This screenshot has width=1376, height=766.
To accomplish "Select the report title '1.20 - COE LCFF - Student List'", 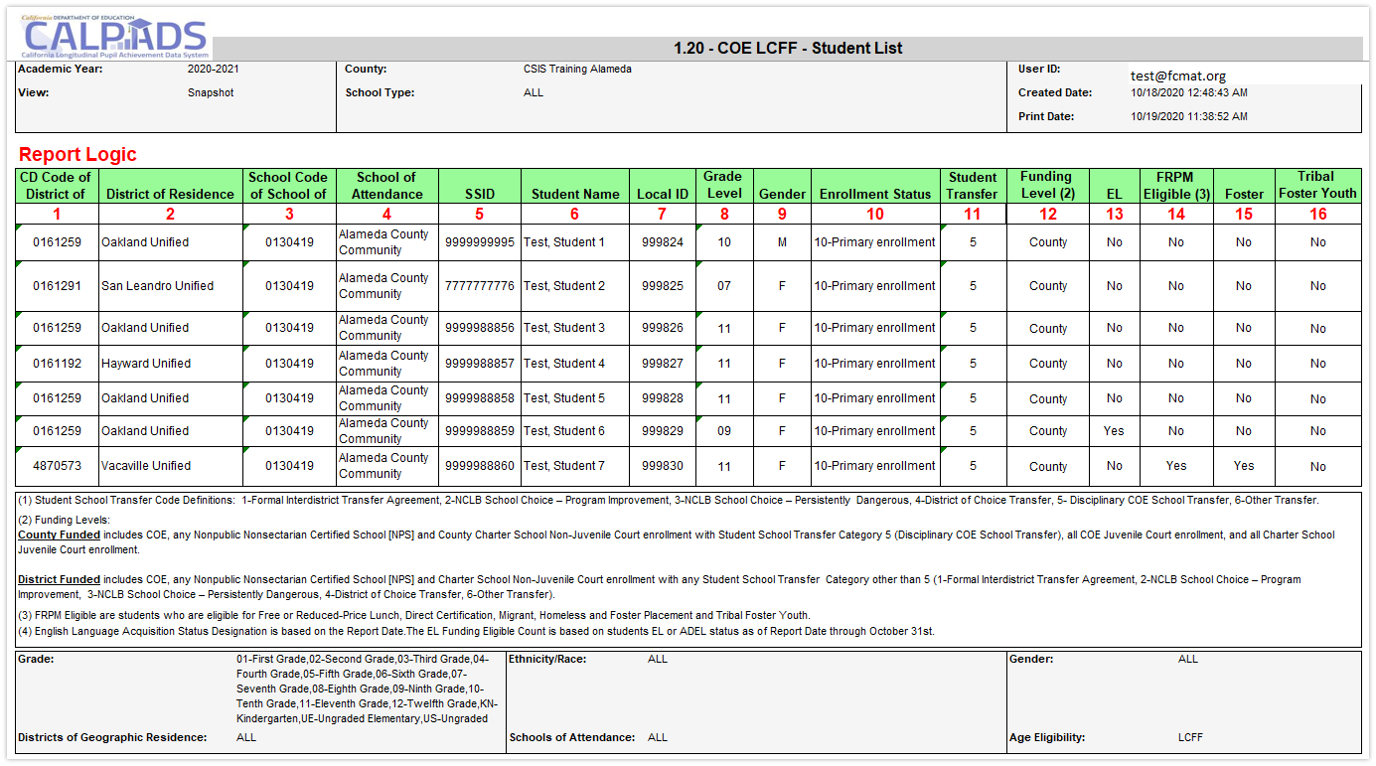I will (788, 48).
